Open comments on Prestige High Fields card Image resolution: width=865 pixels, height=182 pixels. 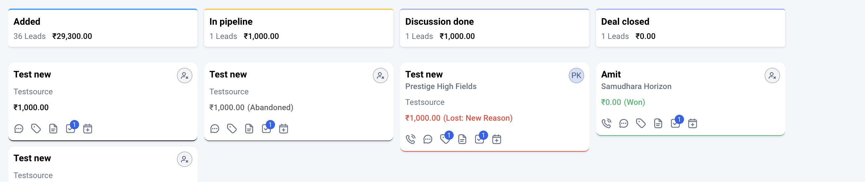tap(428, 139)
